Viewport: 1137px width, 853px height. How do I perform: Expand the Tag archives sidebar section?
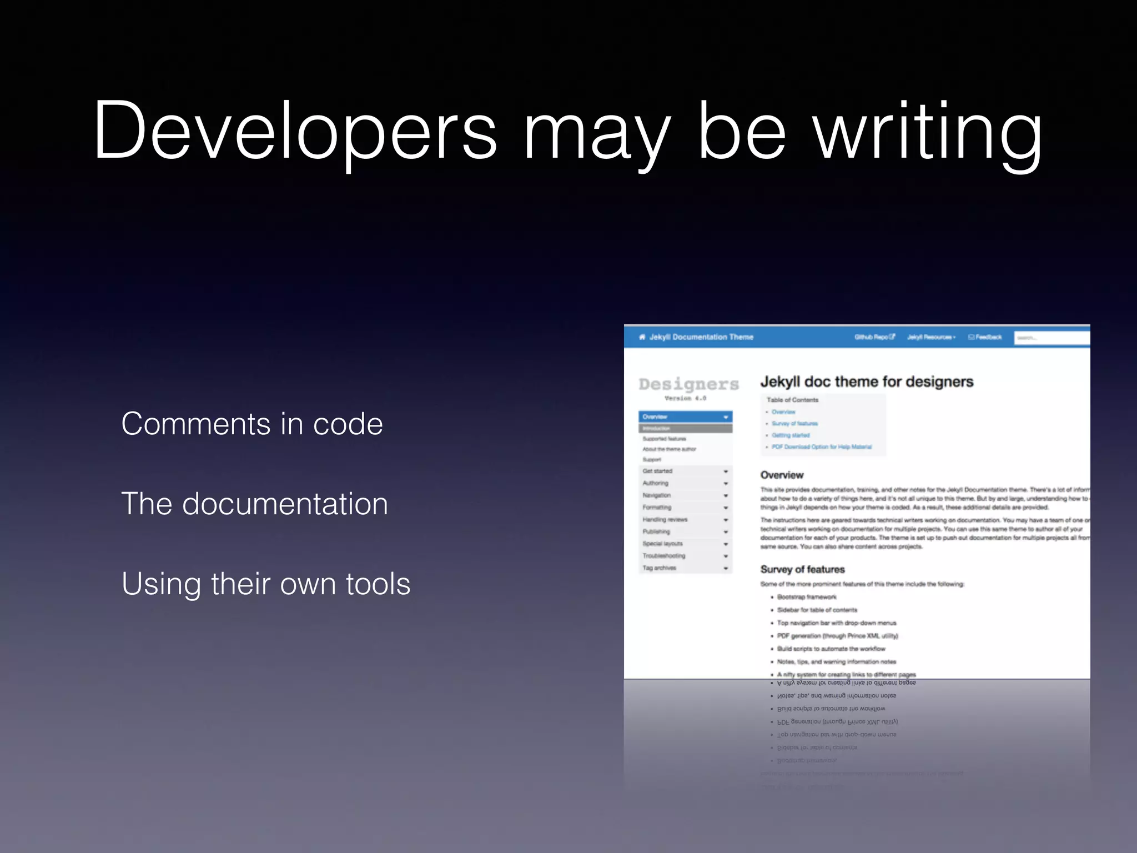coord(686,568)
